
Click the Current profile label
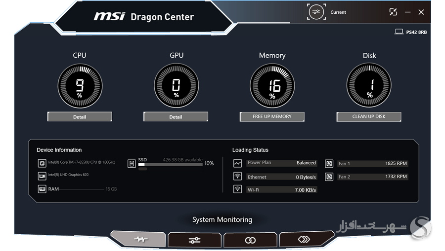tap(338, 12)
